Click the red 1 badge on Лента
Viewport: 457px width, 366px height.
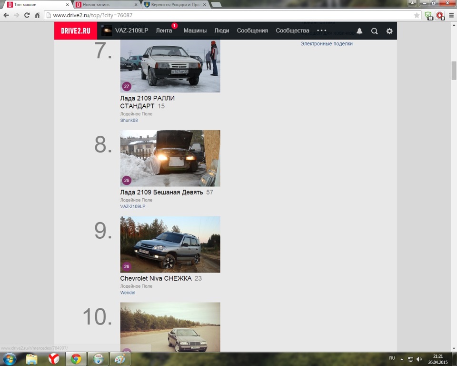(x=174, y=26)
